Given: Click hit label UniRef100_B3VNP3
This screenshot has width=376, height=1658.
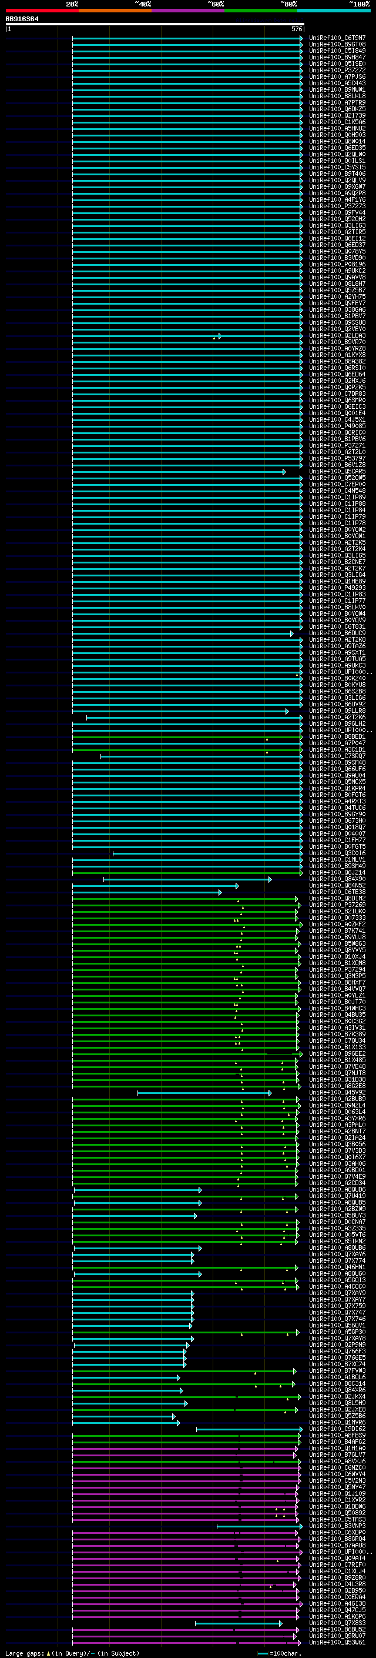Looking at the screenshot, I should [337, 1526].
